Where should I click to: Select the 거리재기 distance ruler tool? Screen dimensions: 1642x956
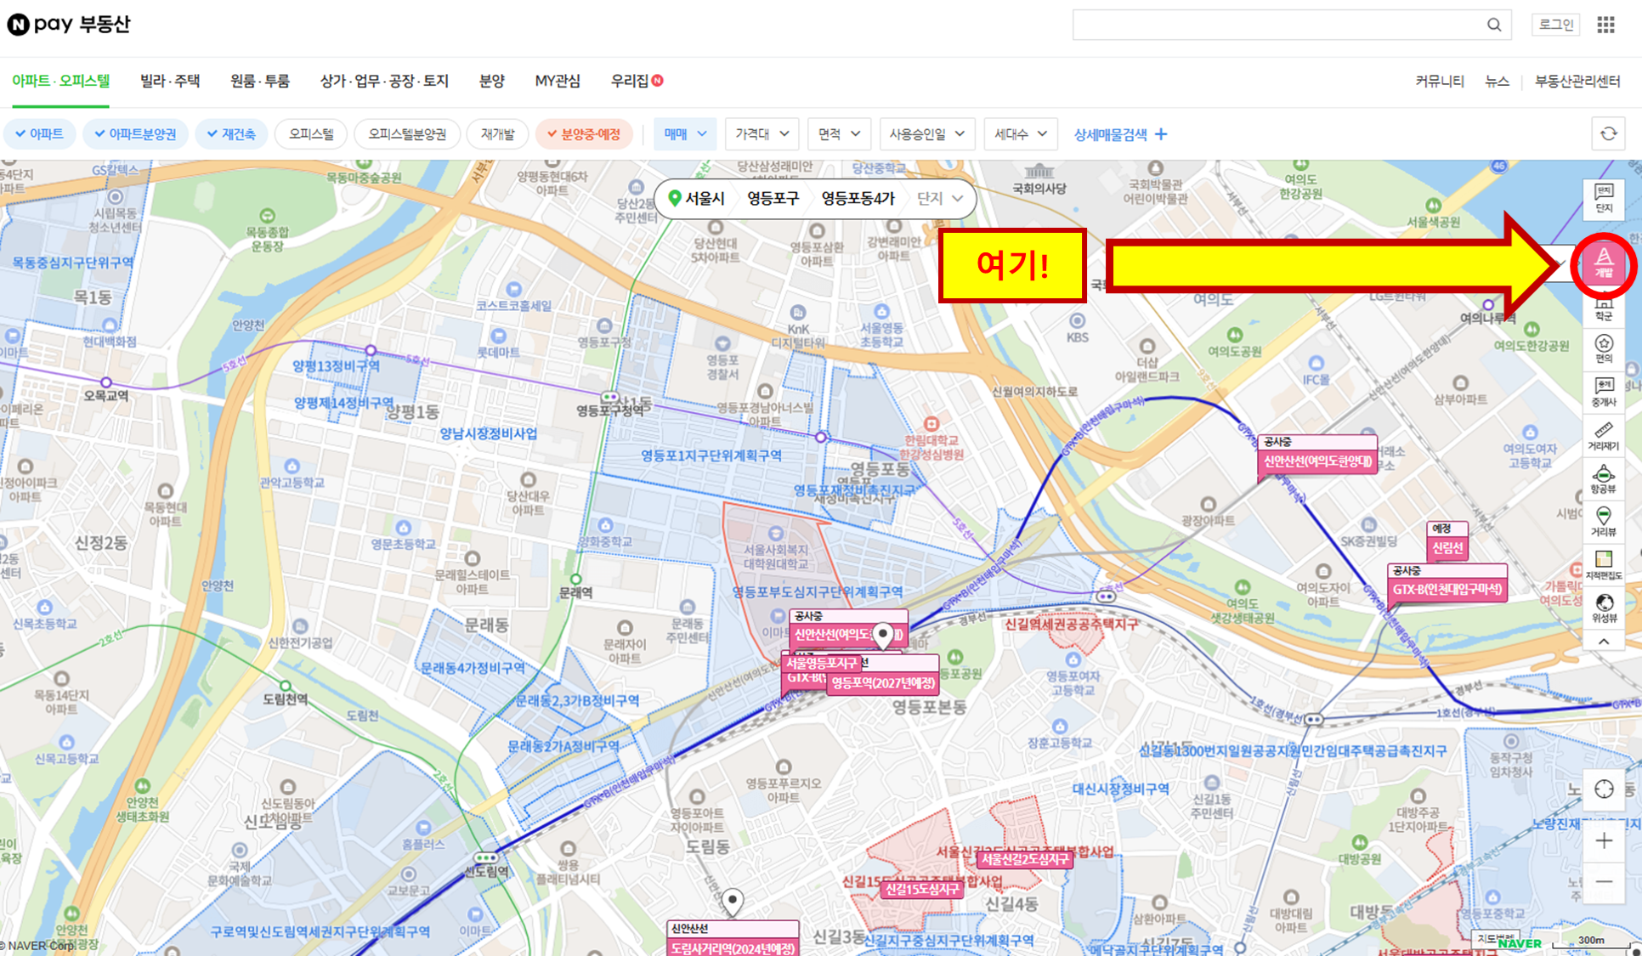coord(1603,436)
